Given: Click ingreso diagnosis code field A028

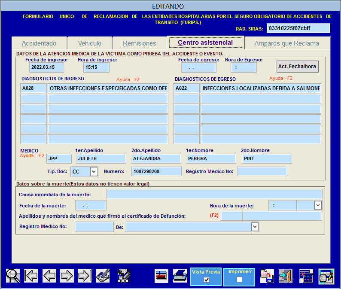Looking at the screenshot, I should pyautogui.click(x=33, y=88).
